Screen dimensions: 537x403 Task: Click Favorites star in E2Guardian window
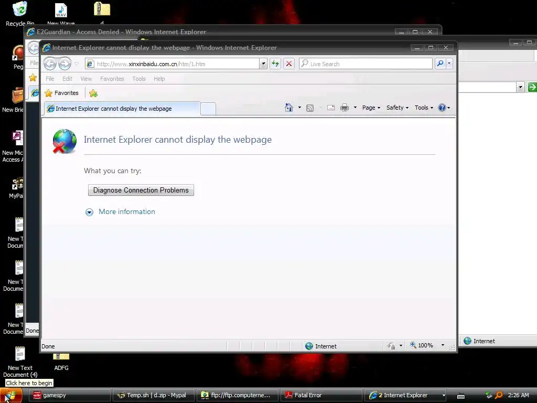33,78
